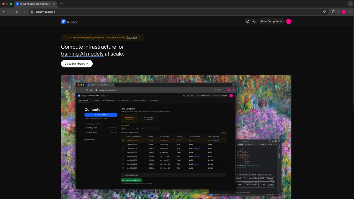In the preview, click the Credits $4,531.09 balance

202,96
